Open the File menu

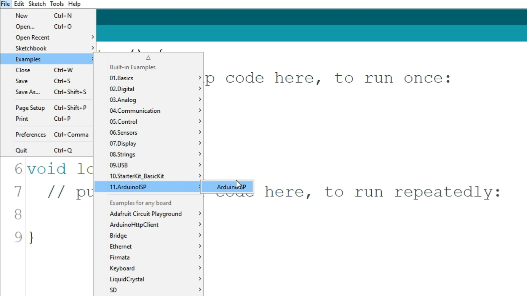tap(5, 4)
